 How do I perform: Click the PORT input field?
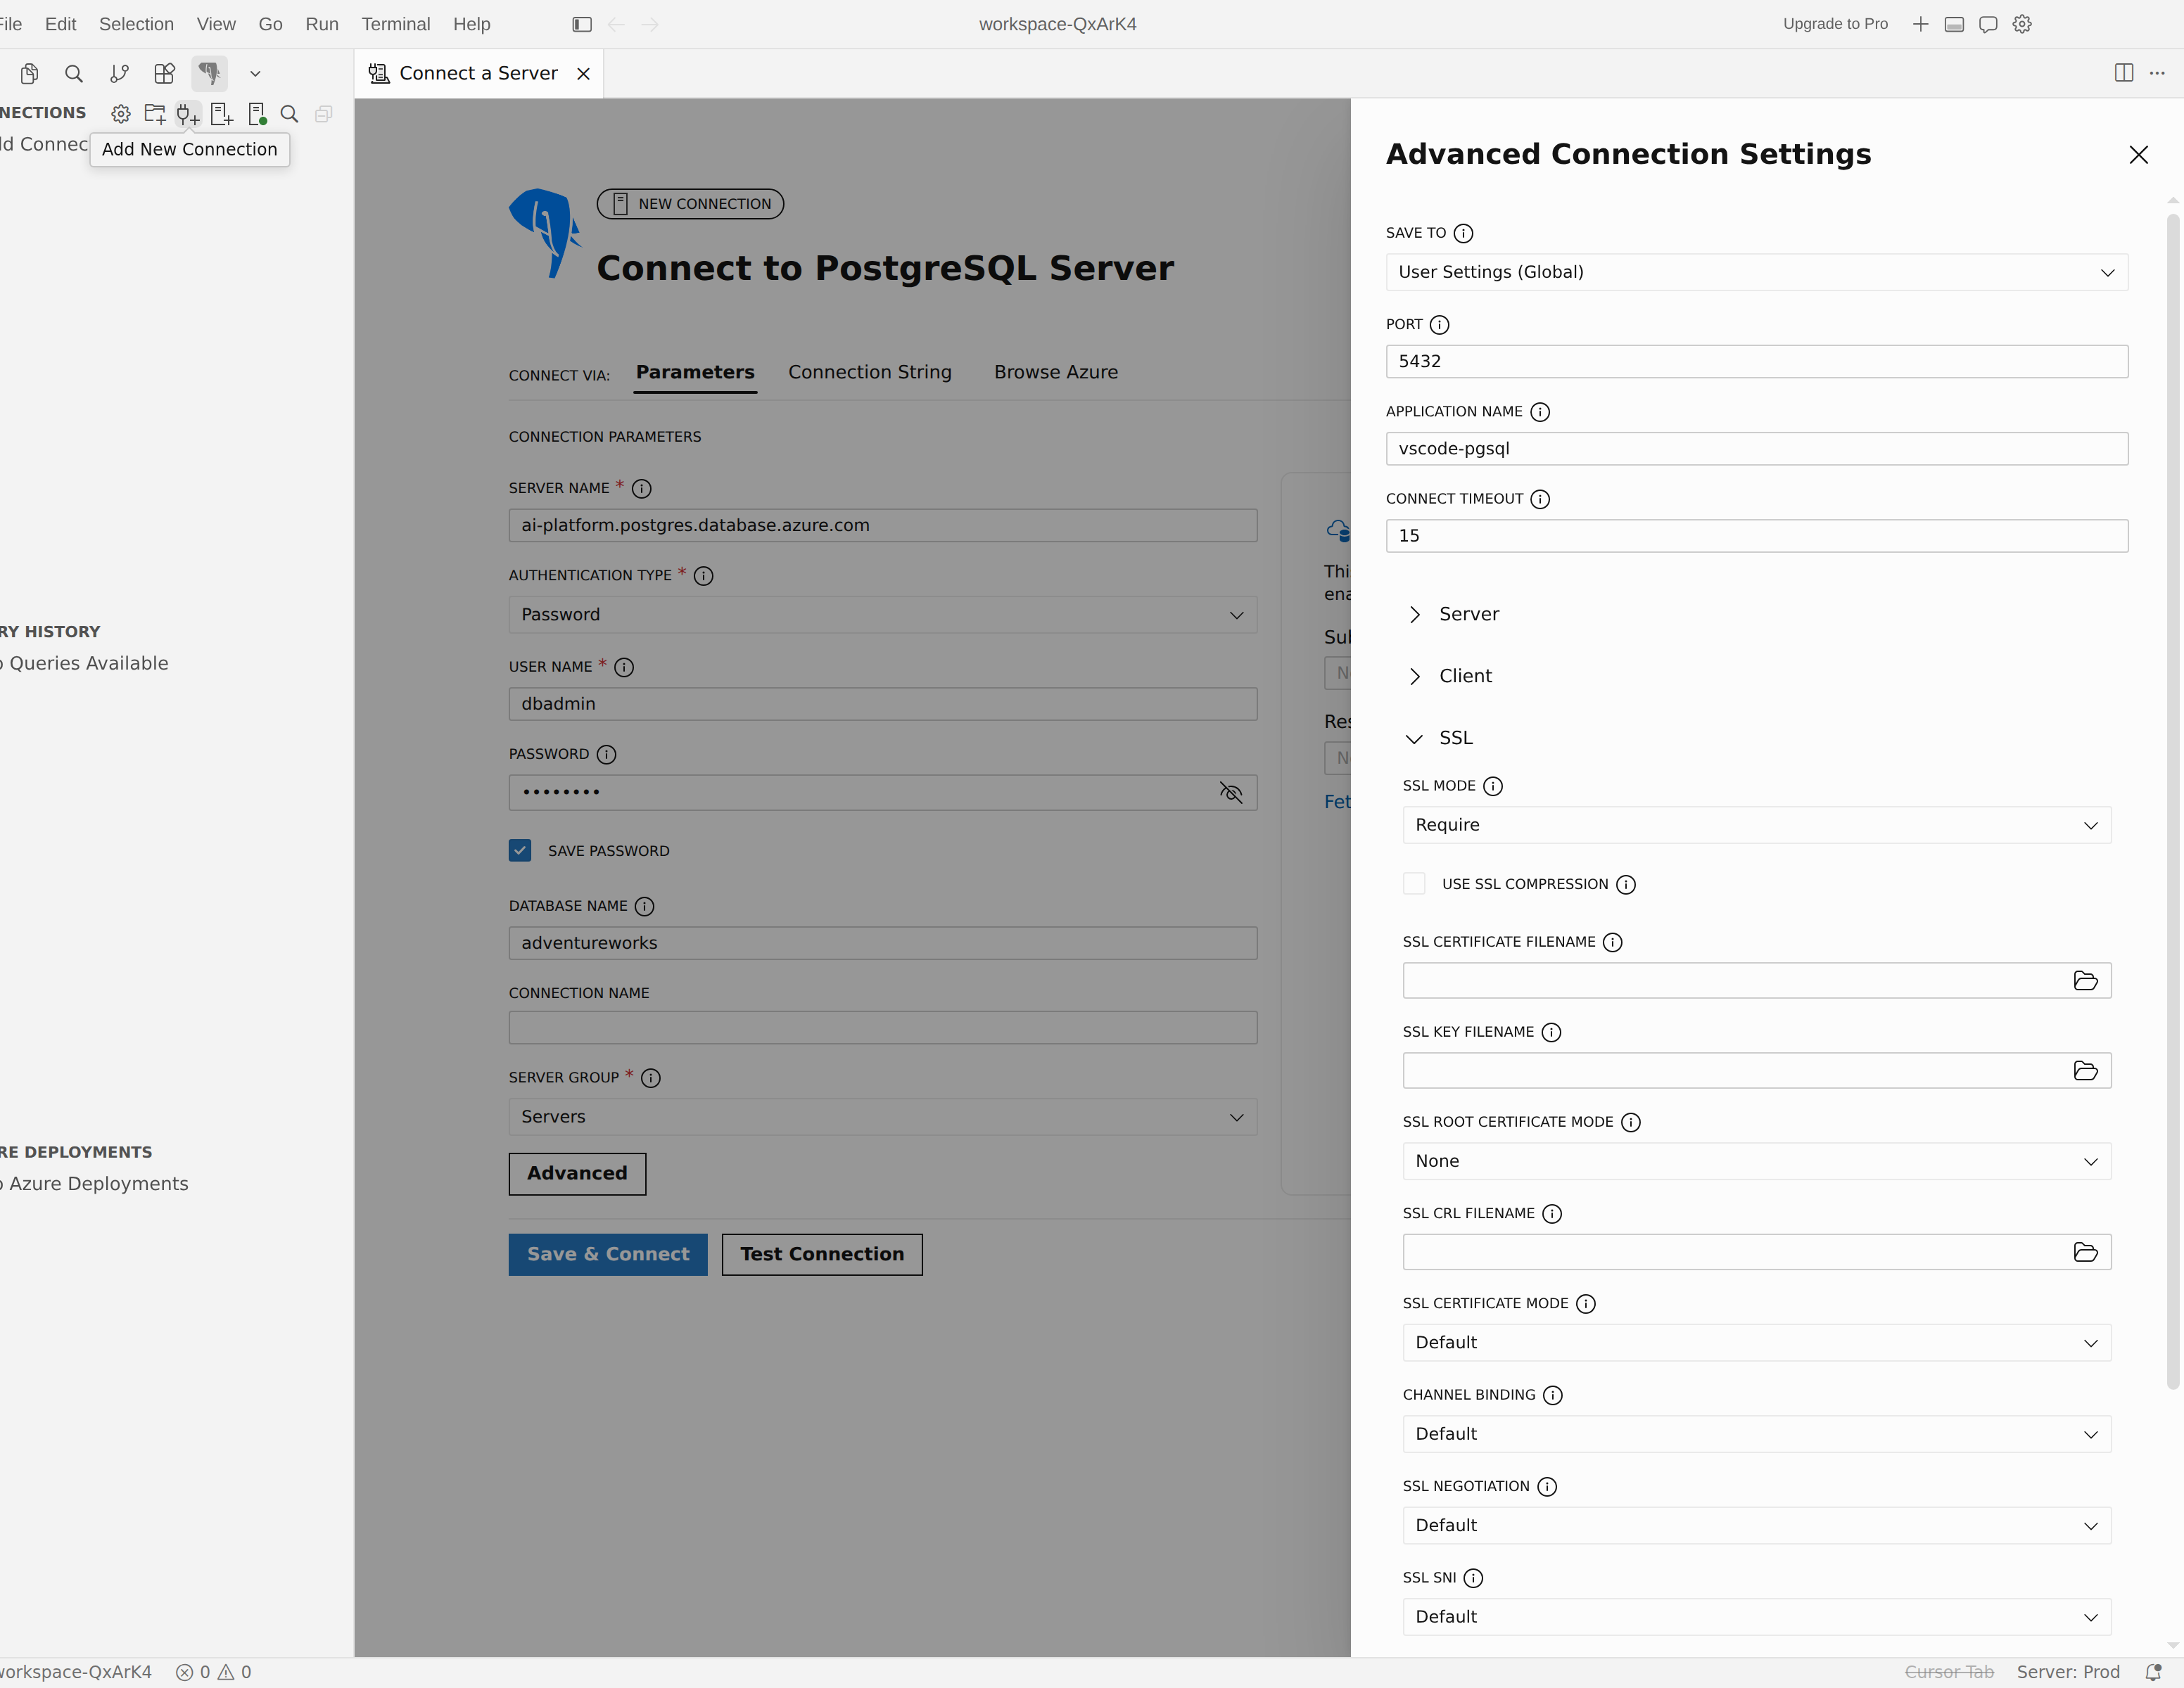coord(1756,362)
